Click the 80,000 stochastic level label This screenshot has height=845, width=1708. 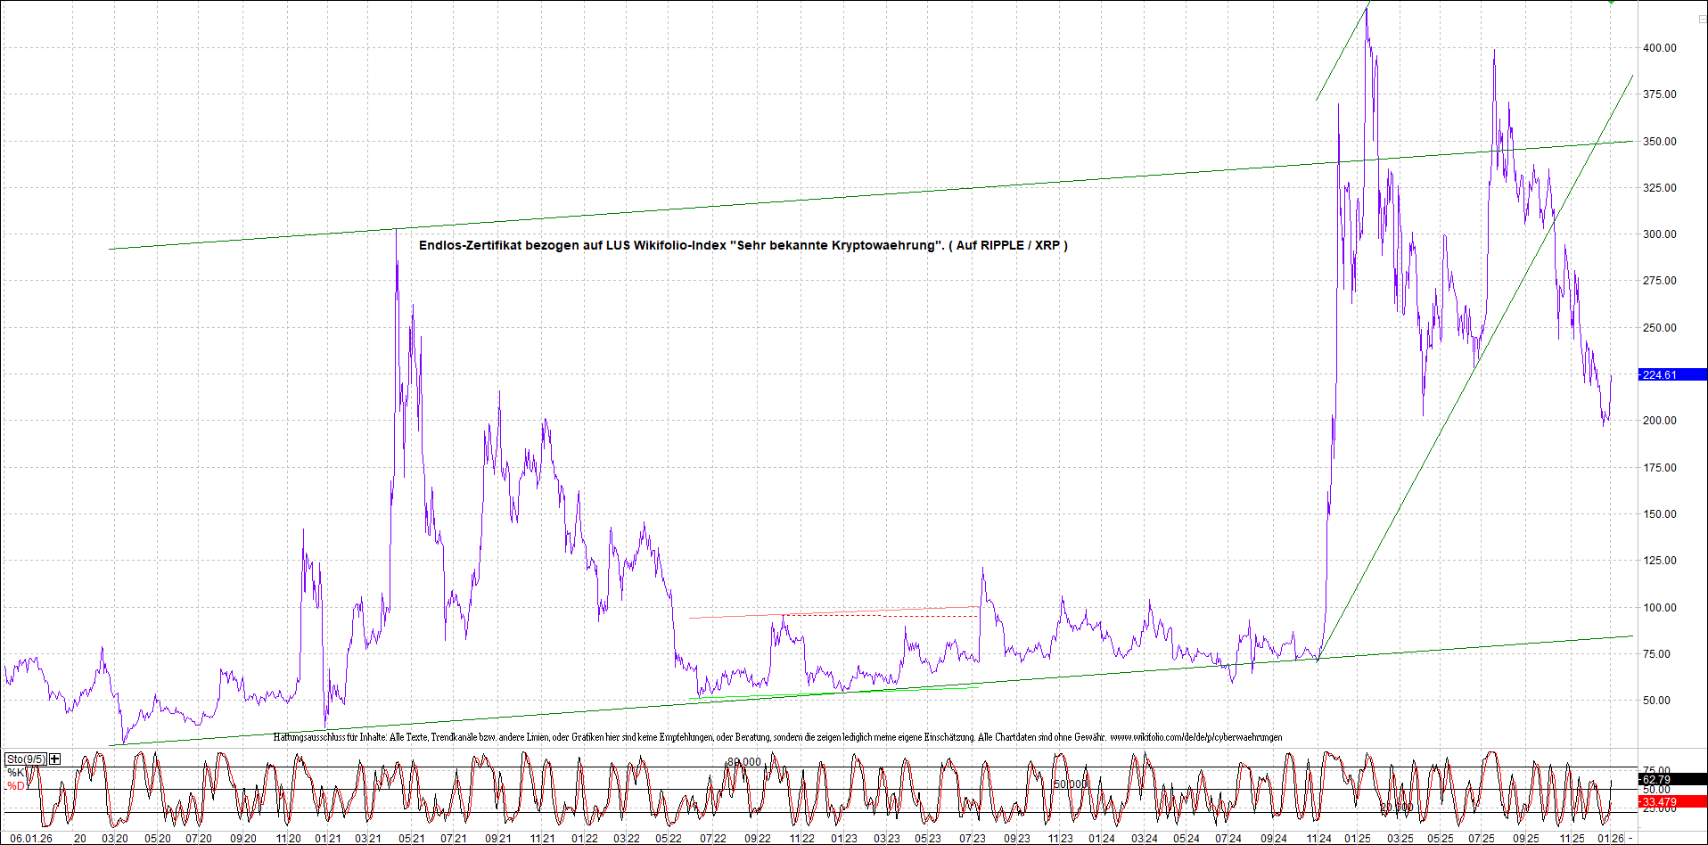click(x=744, y=762)
